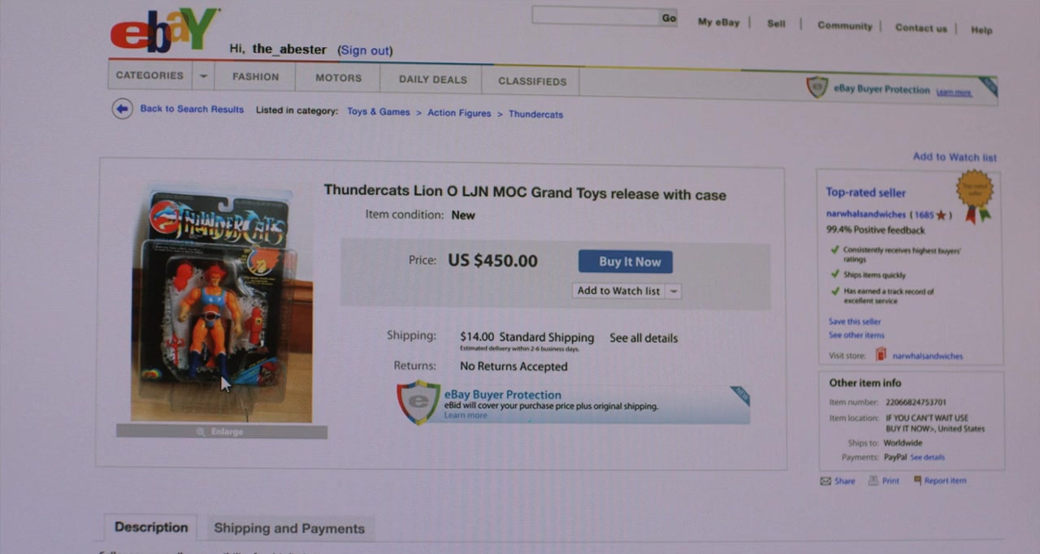Switch to the Shipping and Payments tab
The image size is (1040, 554).
(289, 528)
